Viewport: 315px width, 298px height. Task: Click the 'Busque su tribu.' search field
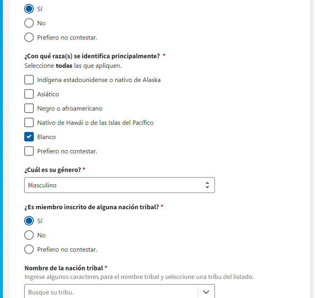(x=111, y=292)
